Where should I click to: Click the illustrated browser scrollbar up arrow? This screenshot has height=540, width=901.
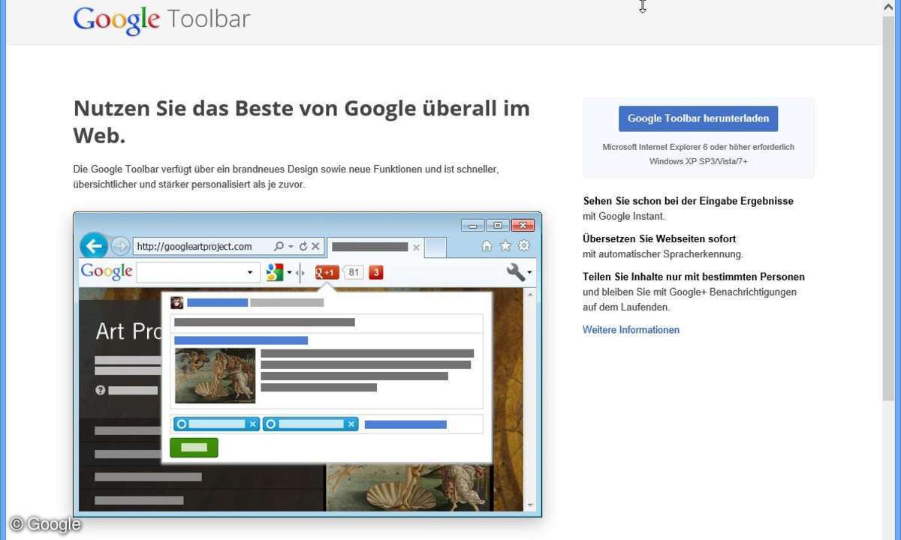[531, 295]
